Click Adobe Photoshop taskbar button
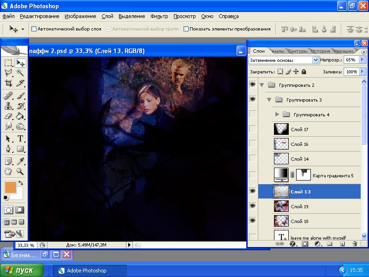Viewport: 369px width, 277px height. [x=89, y=271]
